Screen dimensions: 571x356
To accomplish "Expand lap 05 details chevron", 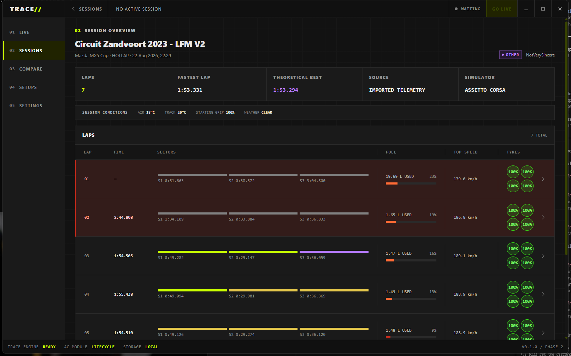I will pyautogui.click(x=543, y=333).
